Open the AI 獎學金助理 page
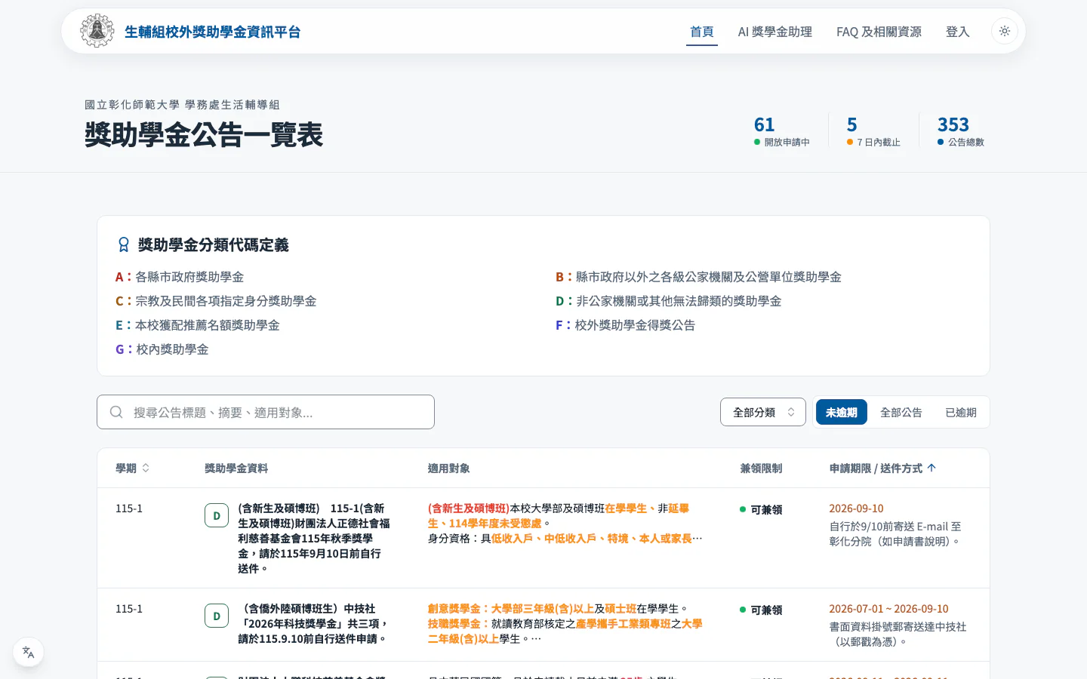1087x679 pixels. coord(775,32)
